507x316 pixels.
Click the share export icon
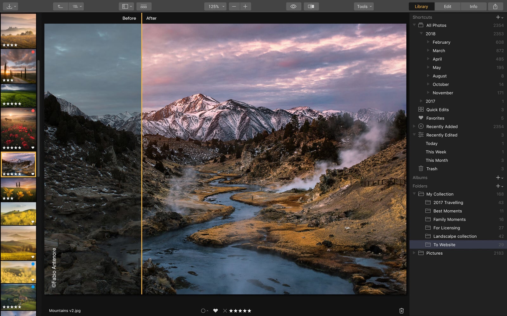pos(496,6)
